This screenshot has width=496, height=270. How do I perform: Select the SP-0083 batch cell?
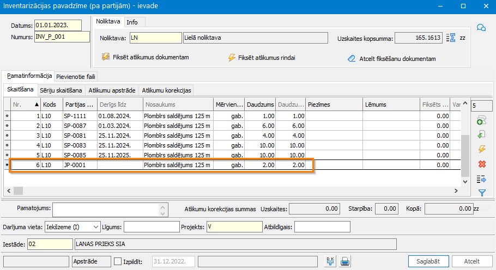click(x=80, y=145)
